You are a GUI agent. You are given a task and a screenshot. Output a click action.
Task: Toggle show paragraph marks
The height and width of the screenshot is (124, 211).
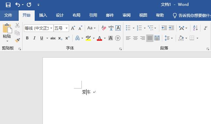click(x=205, y=28)
